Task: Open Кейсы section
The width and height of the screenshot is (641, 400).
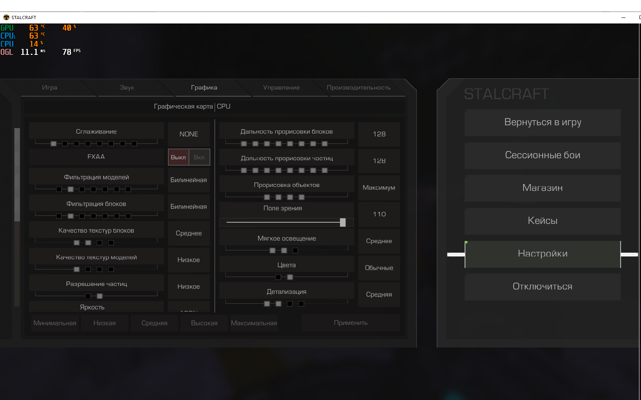Action: [543, 221]
